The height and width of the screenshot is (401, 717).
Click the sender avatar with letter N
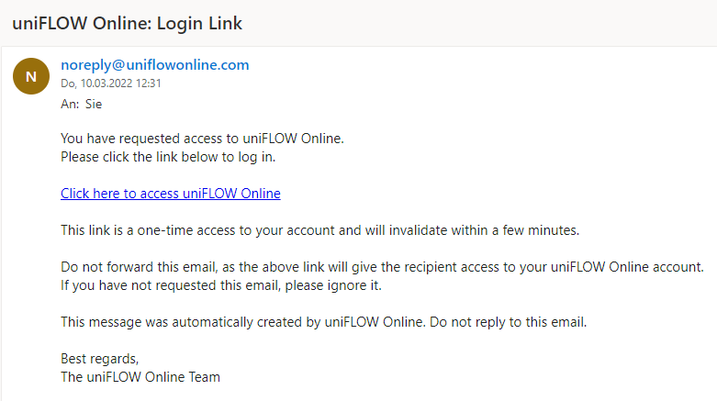tap(30, 76)
